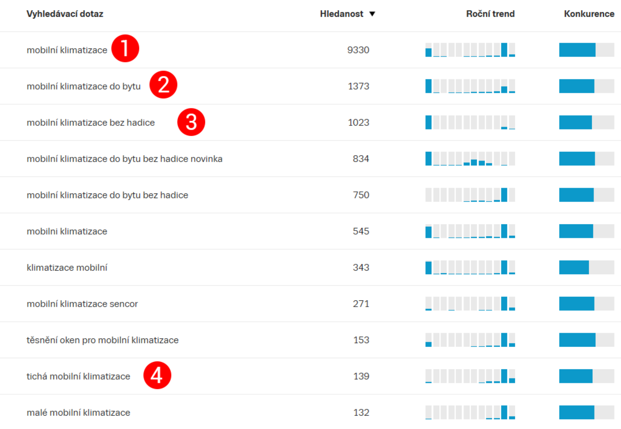The image size is (621, 429).
Task: Select těsnění oken pro mobilní klimatizace
Action: click(103, 340)
